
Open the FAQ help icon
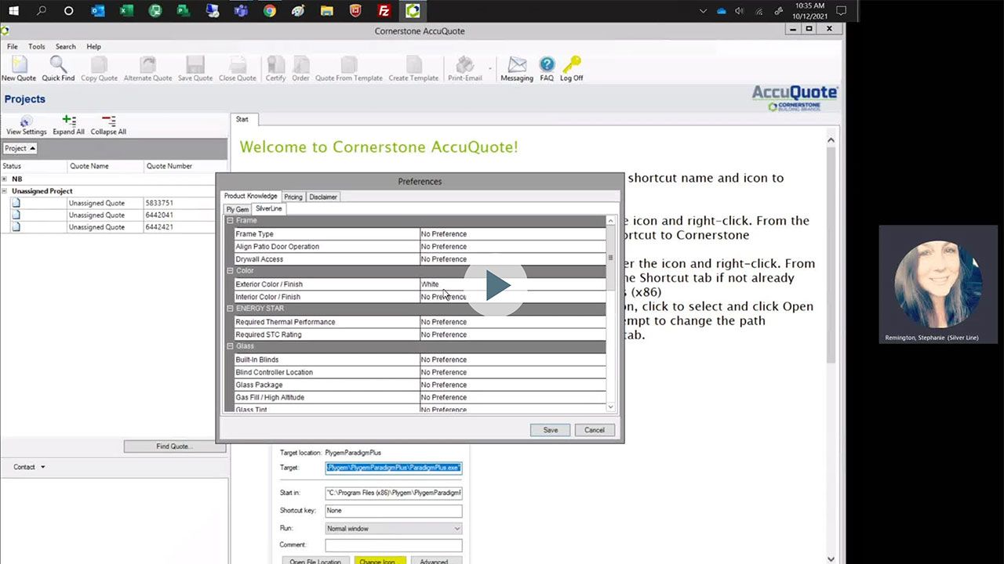(x=547, y=68)
